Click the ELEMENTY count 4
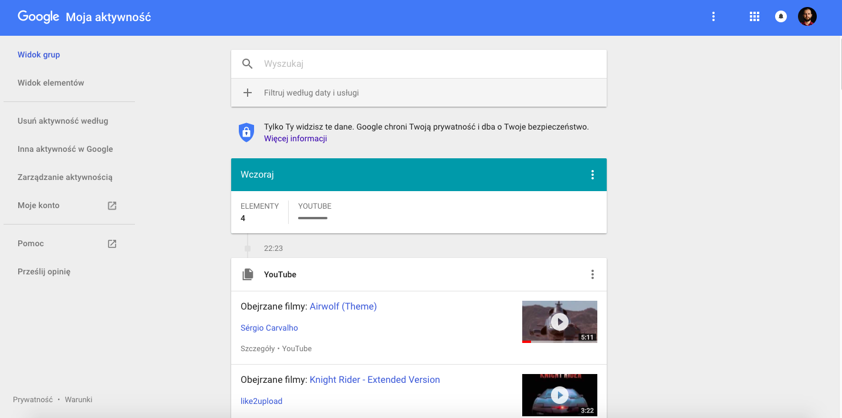This screenshot has width=842, height=418. pyautogui.click(x=243, y=218)
